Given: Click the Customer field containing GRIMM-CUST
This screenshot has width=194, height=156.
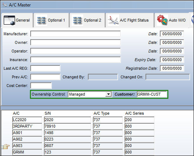Looking at the screenshot, I should click(152, 94).
